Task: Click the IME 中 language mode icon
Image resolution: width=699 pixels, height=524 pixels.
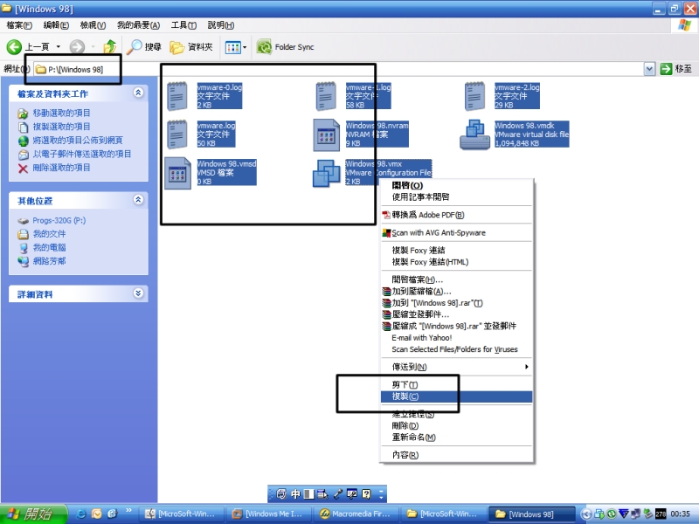Action: point(295,493)
